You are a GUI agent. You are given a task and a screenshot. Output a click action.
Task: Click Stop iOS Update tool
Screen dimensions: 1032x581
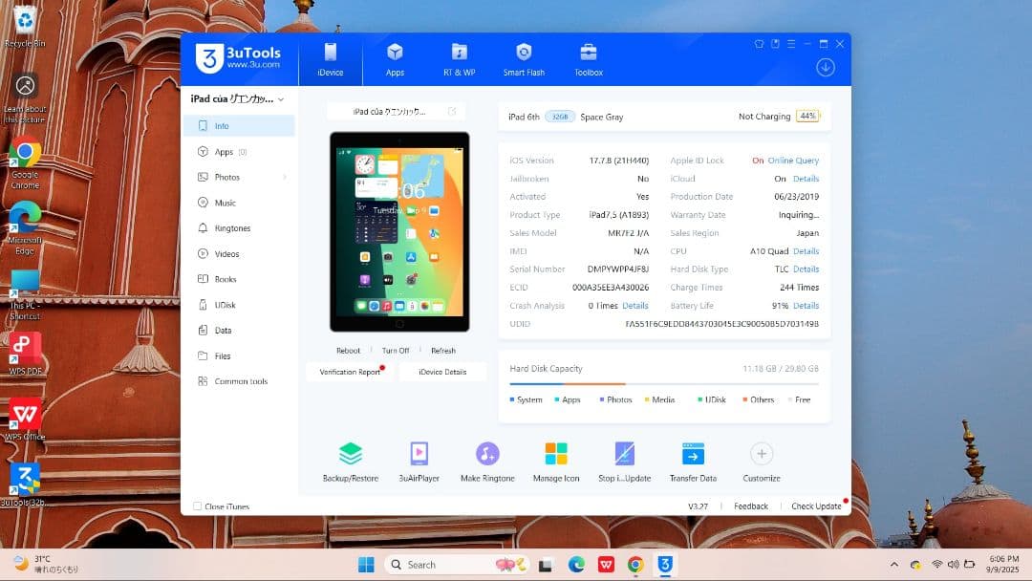click(x=624, y=461)
